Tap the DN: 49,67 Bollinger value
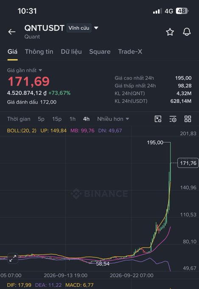This screenshot has height=289, width=199. [x=110, y=130]
